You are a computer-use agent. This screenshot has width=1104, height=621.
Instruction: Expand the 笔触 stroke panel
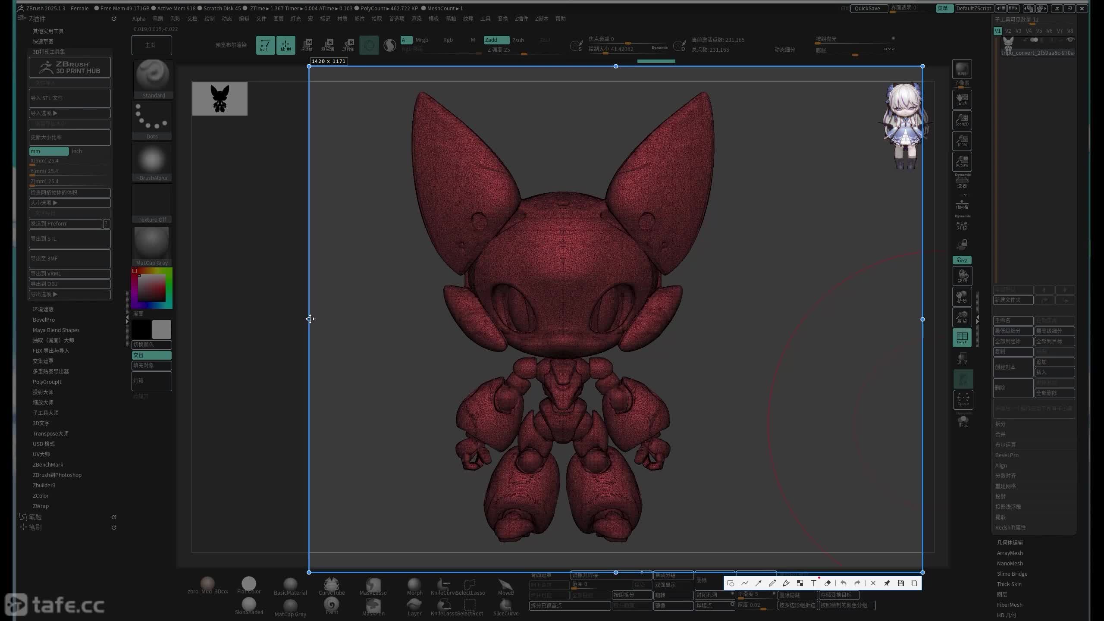(35, 517)
